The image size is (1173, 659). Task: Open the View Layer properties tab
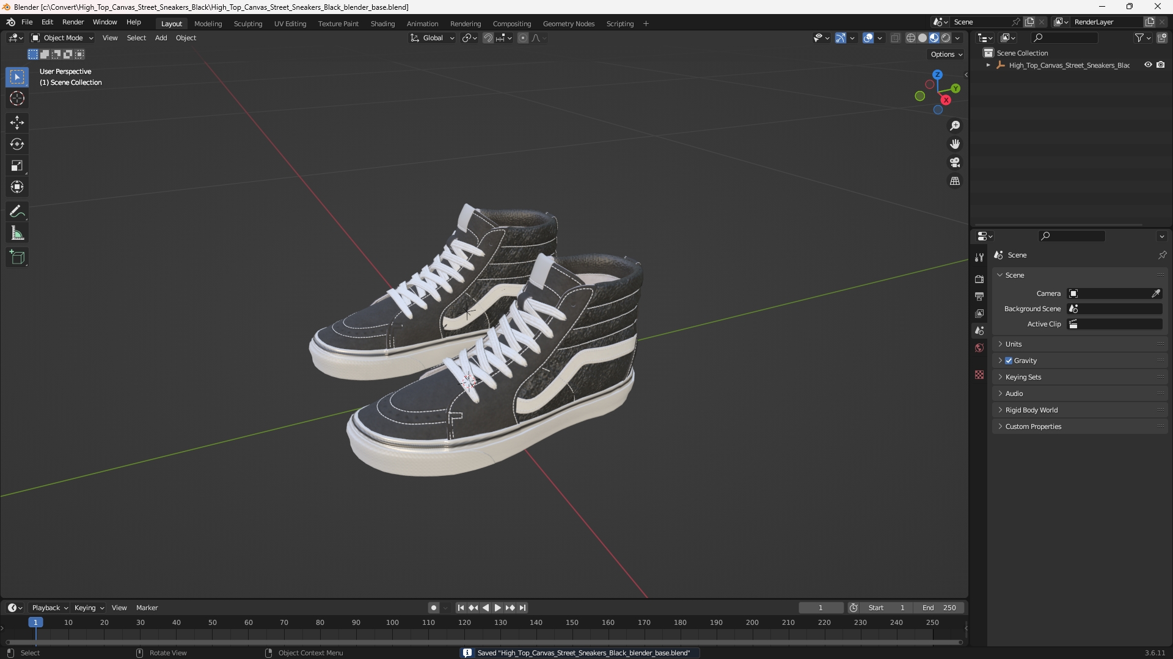(x=979, y=313)
